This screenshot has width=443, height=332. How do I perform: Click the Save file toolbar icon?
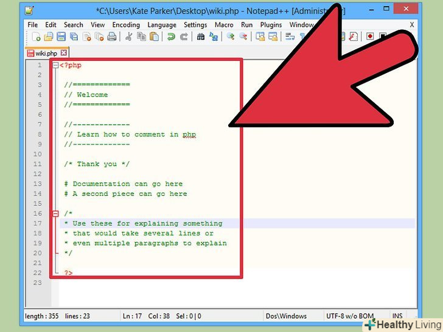[x=61, y=37]
